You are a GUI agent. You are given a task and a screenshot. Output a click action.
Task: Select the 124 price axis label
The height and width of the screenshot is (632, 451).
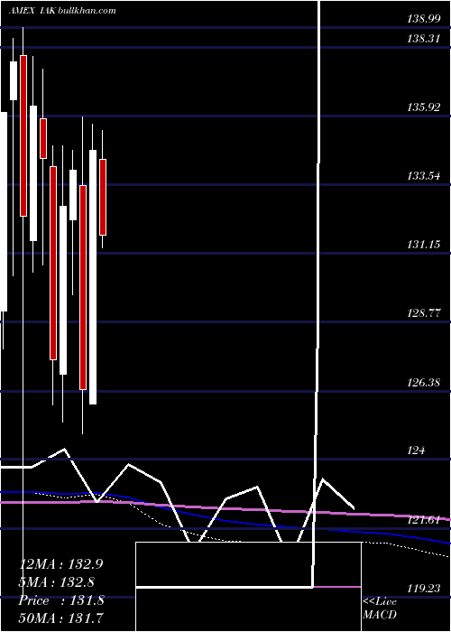click(x=416, y=451)
